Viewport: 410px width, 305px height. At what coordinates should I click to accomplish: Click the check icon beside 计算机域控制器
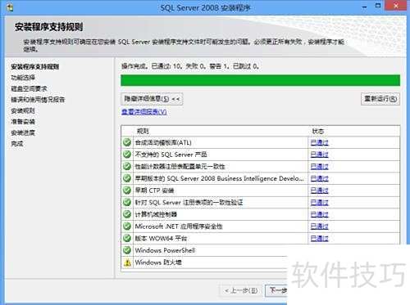(x=127, y=214)
